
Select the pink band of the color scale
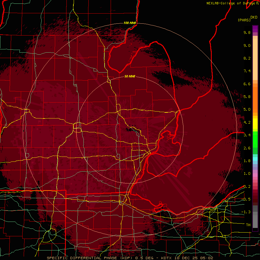(x=255, y=175)
